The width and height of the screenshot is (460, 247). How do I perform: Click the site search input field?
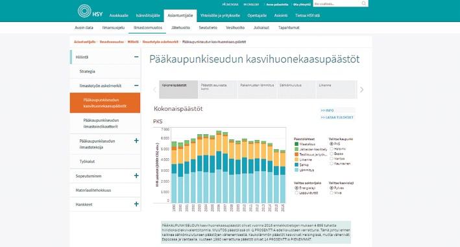click(337, 3)
